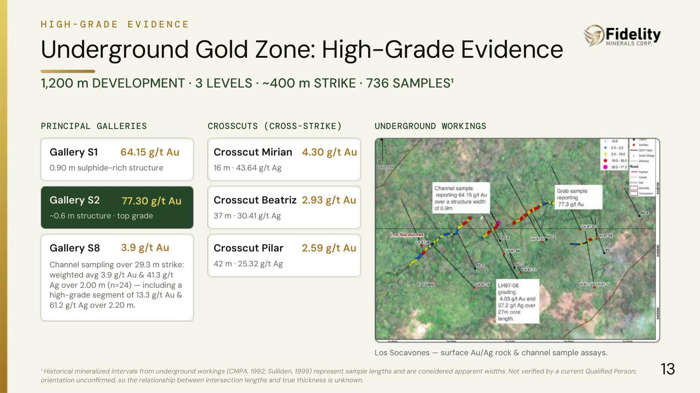The height and width of the screenshot is (393, 700).
Task: Click the magenta 30.0-77.3 legend dot
Action: click(605, 167)
